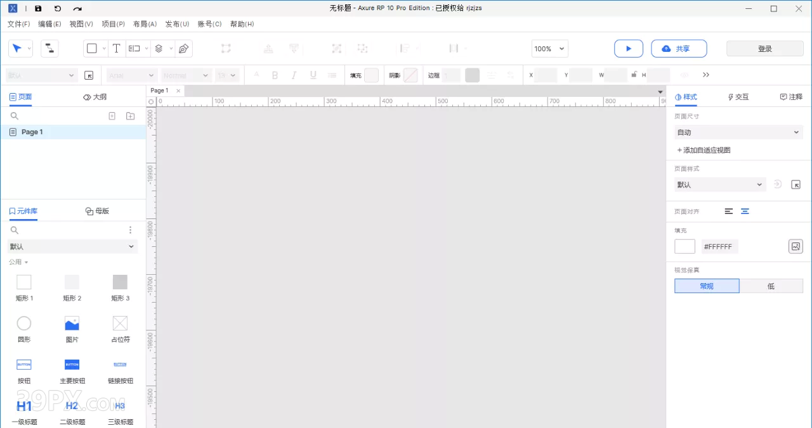
Task: Open the 页面尺寸 自动 dropdown
Action: click(x=738, y=132)
